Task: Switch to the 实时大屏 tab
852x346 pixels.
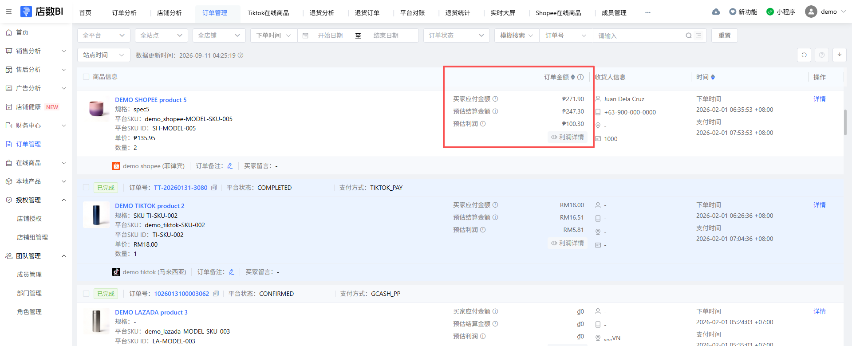Action: pos(503,13)
